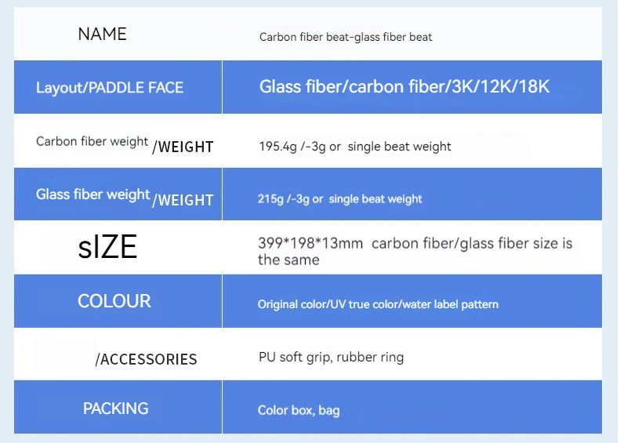
Task: Click the PACKING row label
Action: 116,409
